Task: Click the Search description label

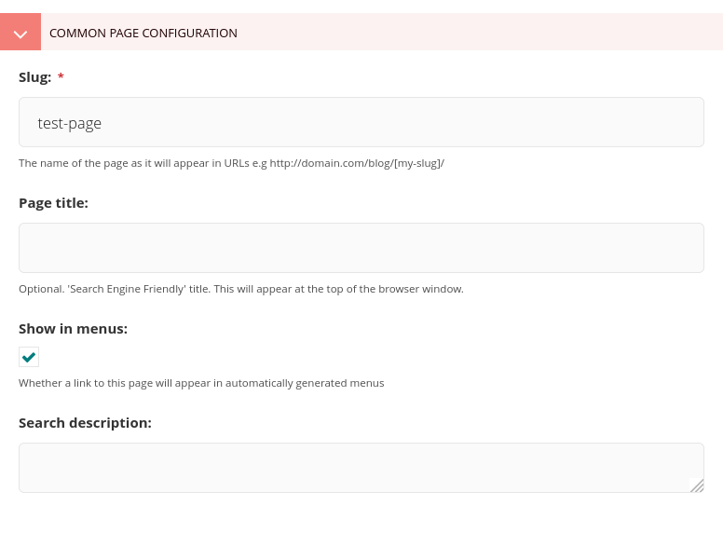Action: 85,423
